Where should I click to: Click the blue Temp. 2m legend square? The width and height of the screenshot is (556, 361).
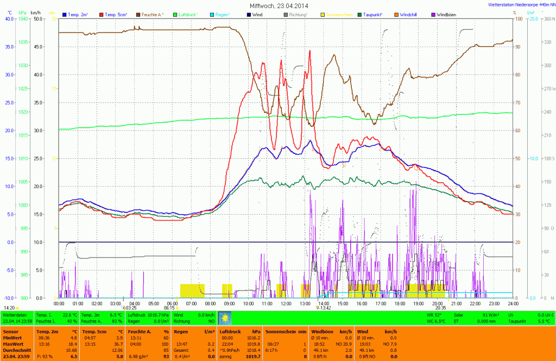click(65, 14)
